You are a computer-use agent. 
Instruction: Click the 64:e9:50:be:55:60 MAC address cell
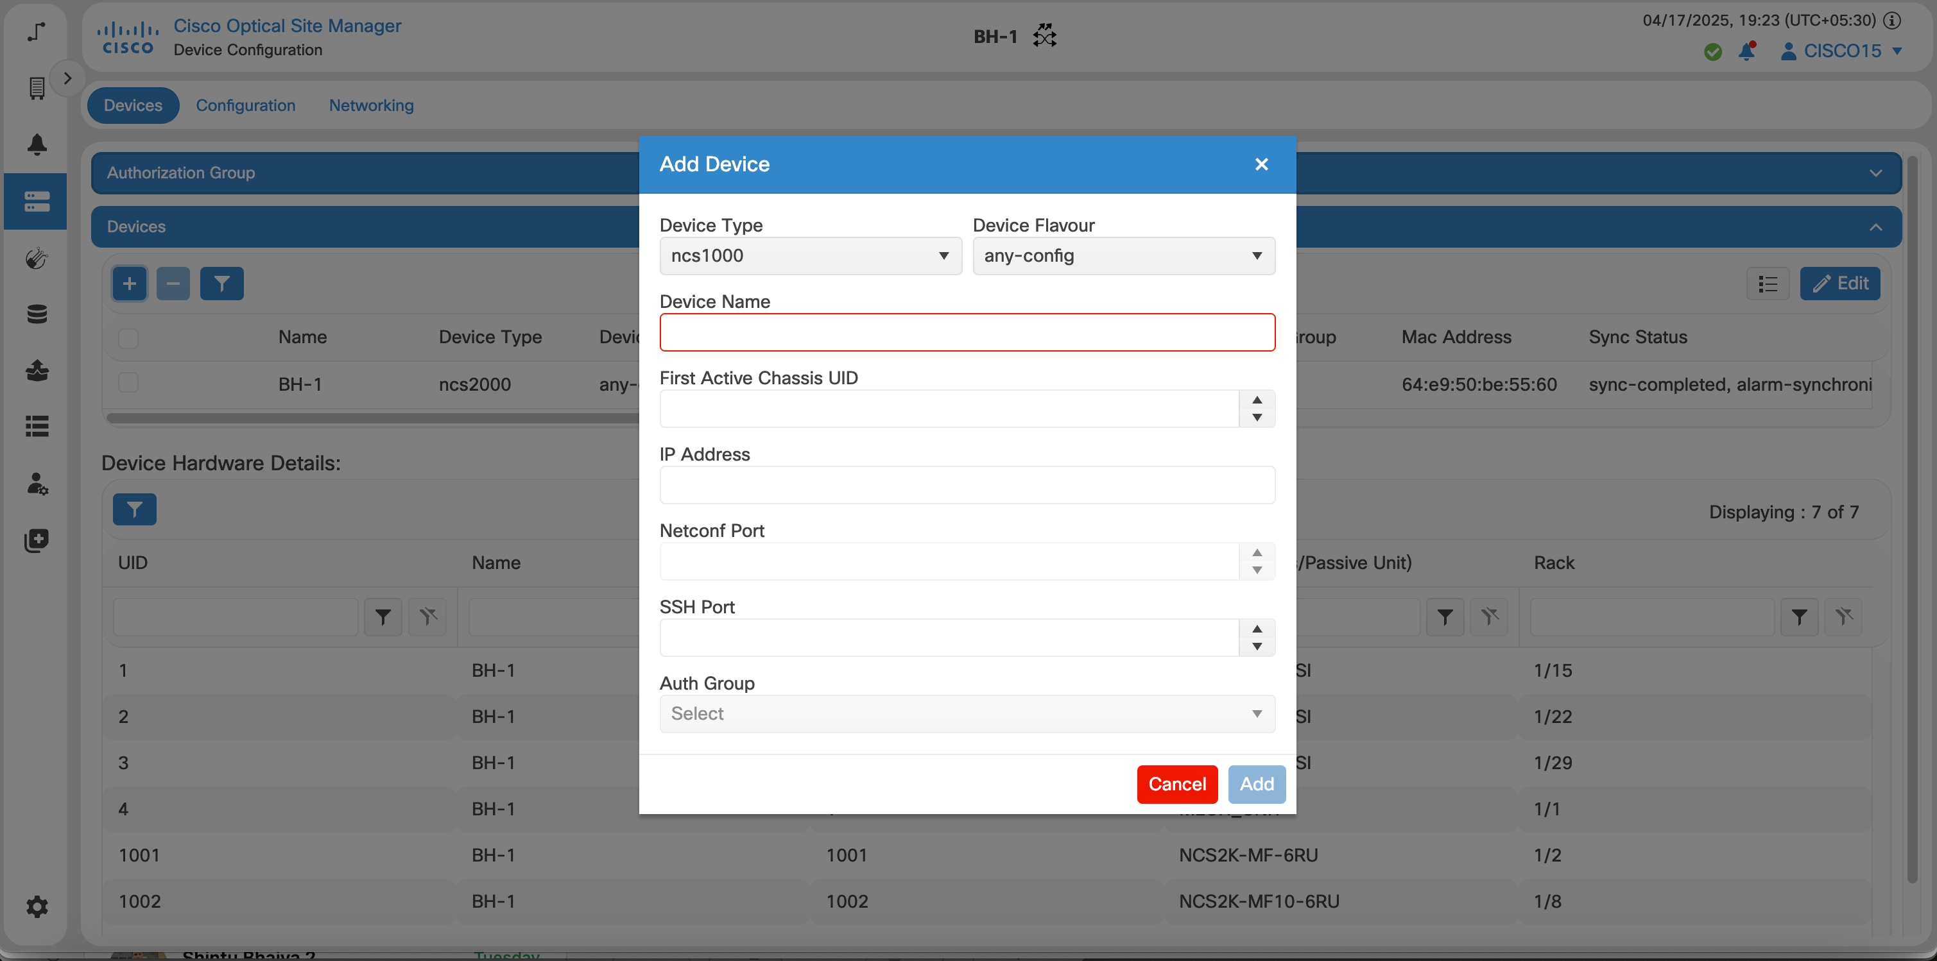(1479, 385)
